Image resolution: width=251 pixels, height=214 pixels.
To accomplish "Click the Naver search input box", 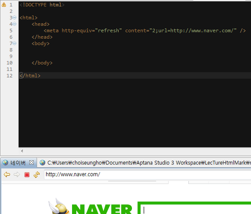I will (196, 209).
